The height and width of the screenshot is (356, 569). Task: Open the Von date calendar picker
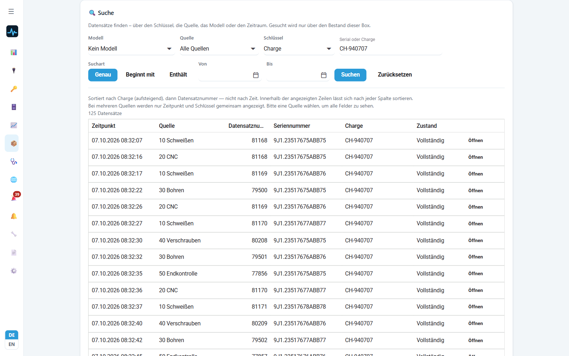tap(256, 75)
